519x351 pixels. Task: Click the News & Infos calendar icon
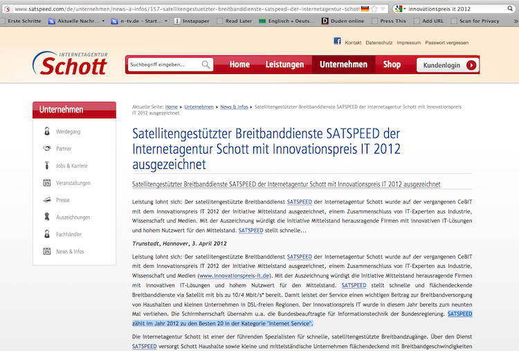47,251
